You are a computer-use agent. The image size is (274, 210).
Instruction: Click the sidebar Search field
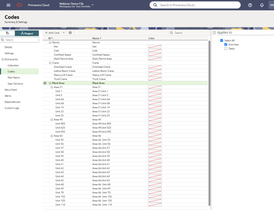coord(19,40)
